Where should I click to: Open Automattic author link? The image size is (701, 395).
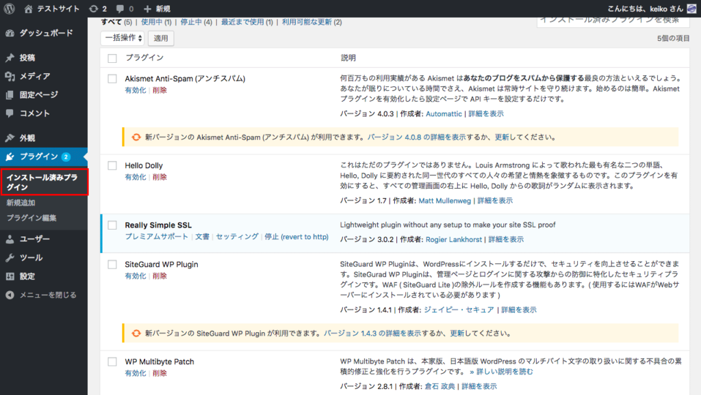[444, 114]
